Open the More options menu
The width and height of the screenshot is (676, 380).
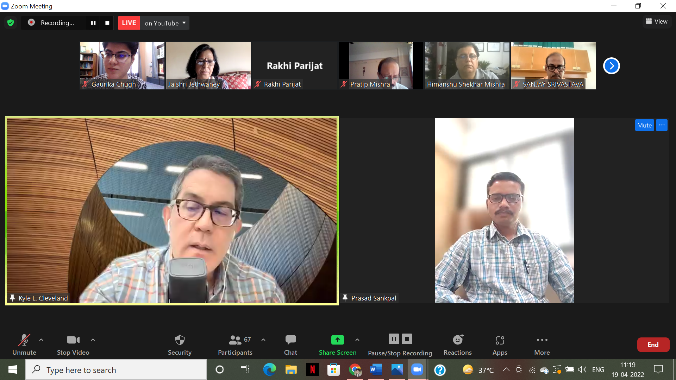542,344
